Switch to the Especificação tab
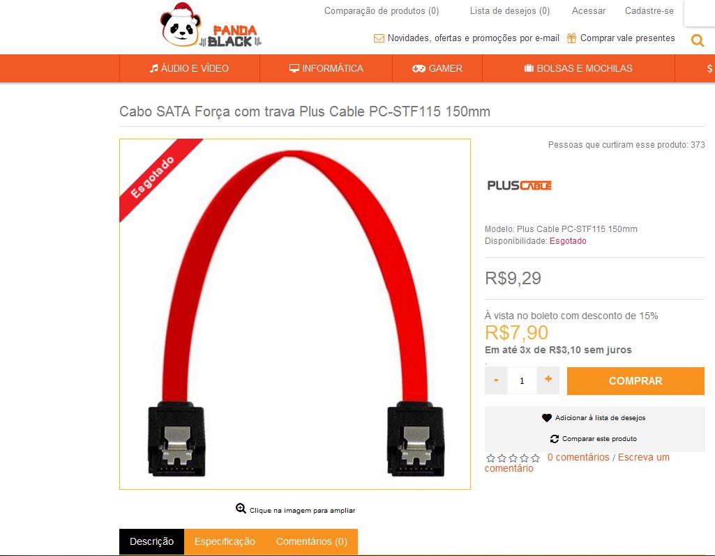The height and width of the screenshot is (556, 715). click(225, 541)
